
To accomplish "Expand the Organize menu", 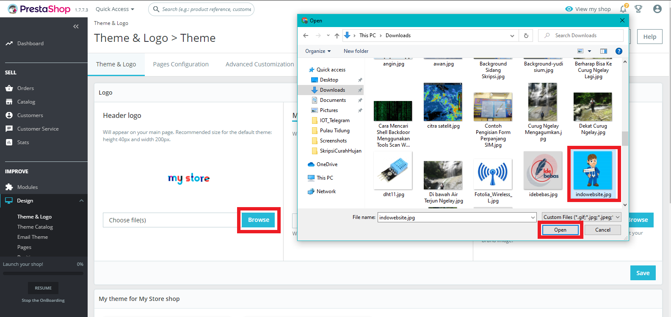I will [x=318, y=51].
